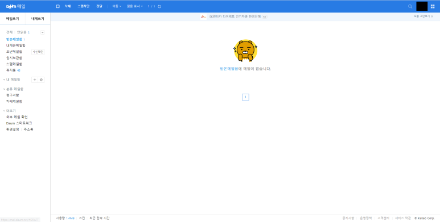The height and width of the screenshot is (222, 440).
Task: Open Daum 스마트워크 link
Action: 19,123
